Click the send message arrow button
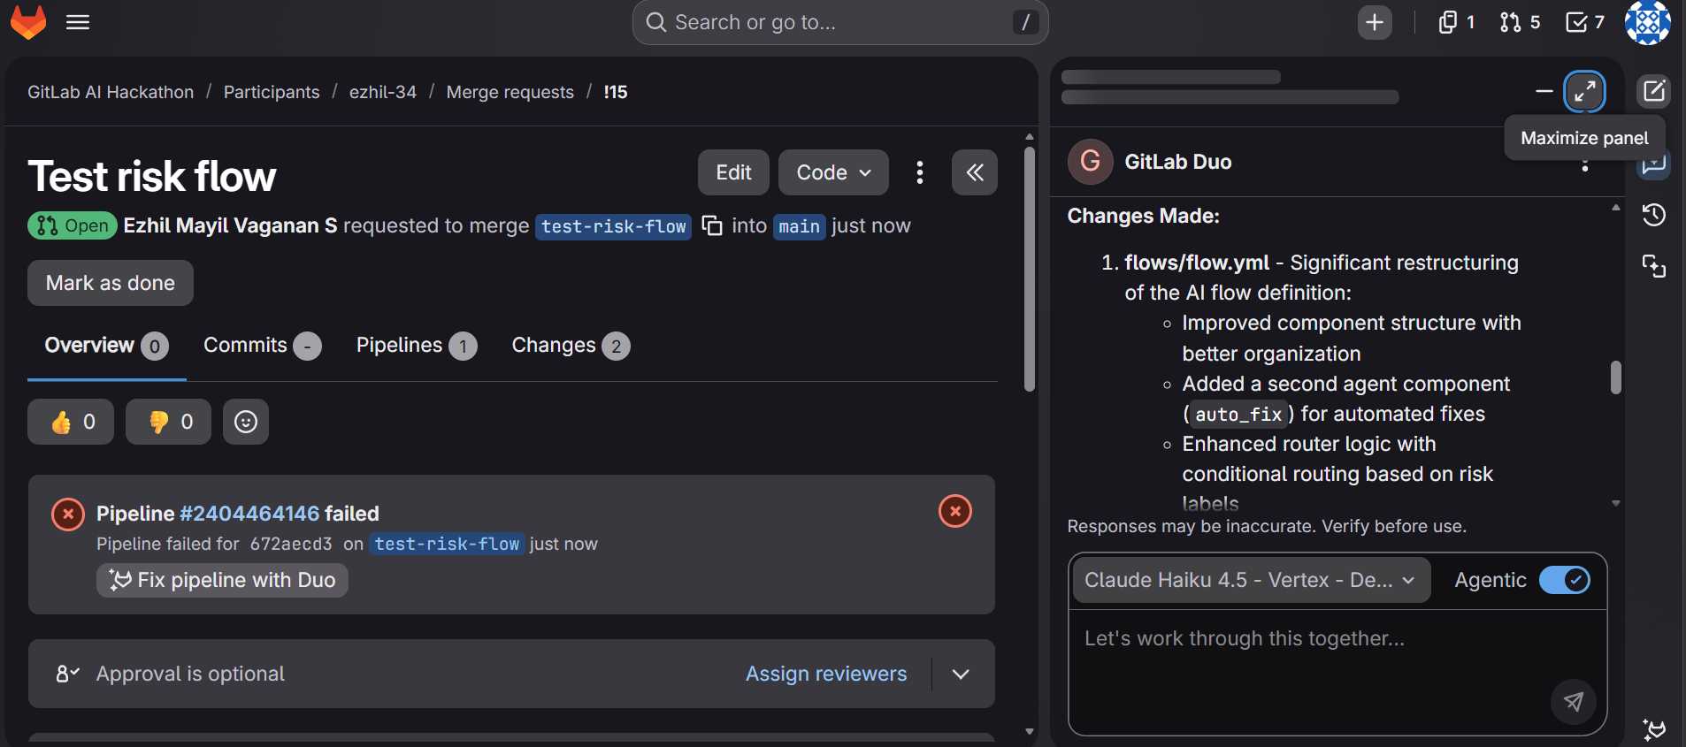Image resolution: width=1686 pixels, height=747 pixels. 1574,702
